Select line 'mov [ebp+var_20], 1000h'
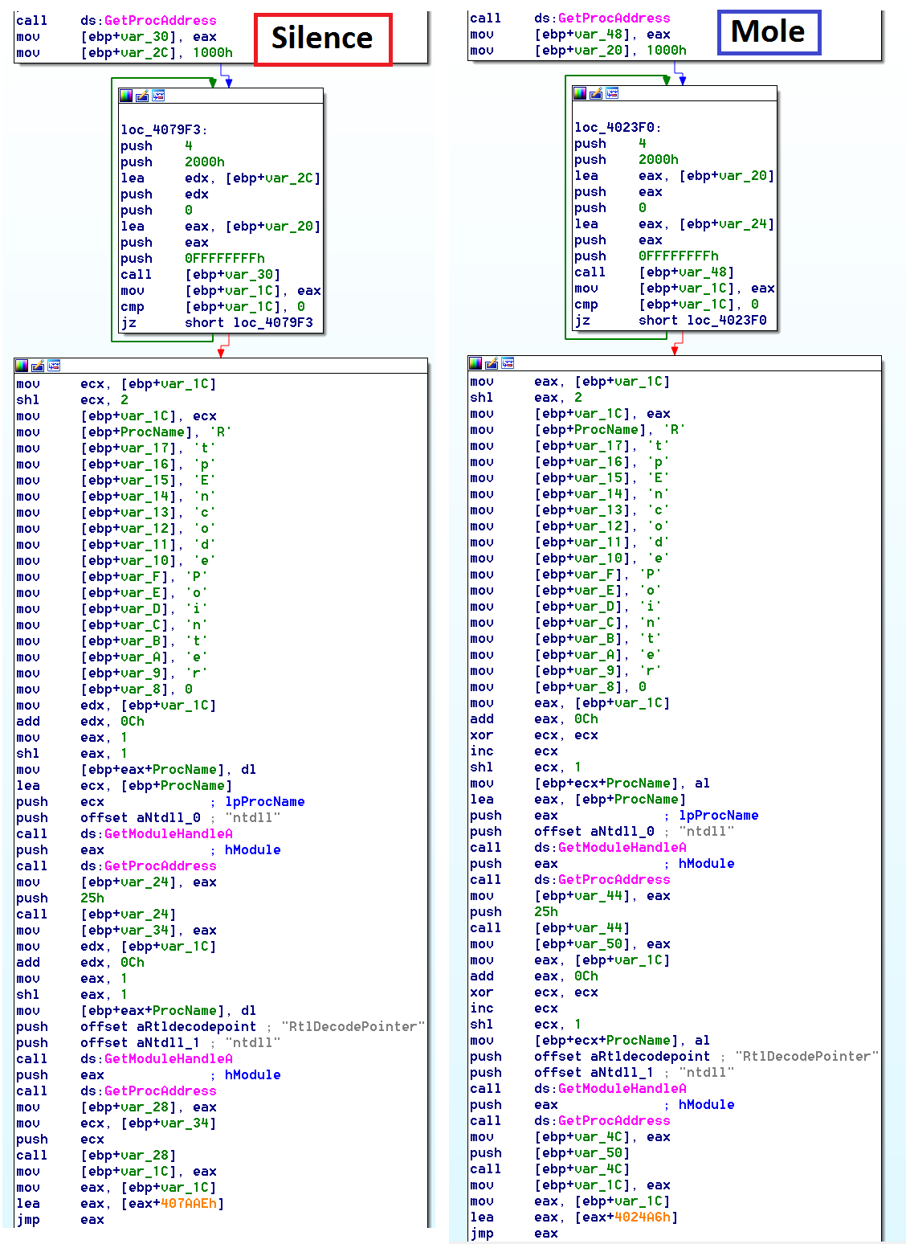This screenshot has width=906, height=1244. (578, 51)
